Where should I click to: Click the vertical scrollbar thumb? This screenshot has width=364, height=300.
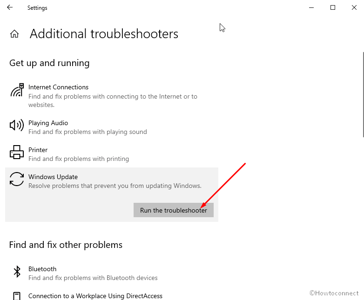coord(364,95)
